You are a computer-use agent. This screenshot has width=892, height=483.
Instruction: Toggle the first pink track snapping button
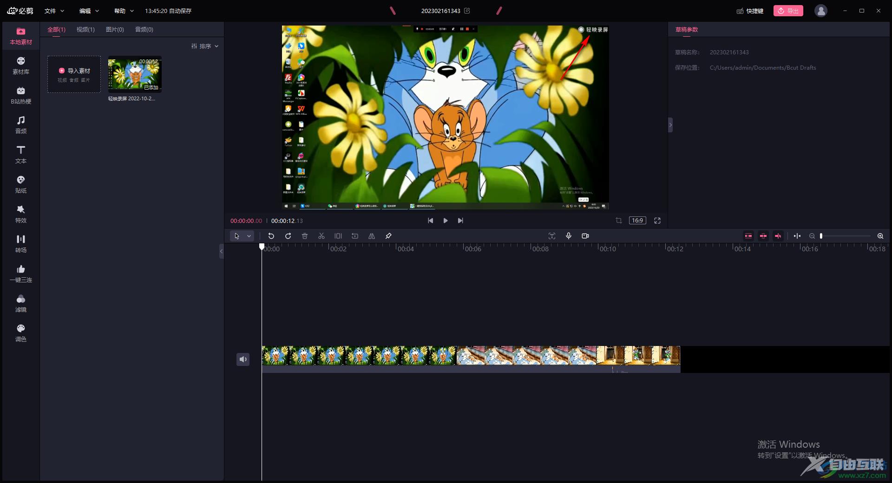pos(748,236)
